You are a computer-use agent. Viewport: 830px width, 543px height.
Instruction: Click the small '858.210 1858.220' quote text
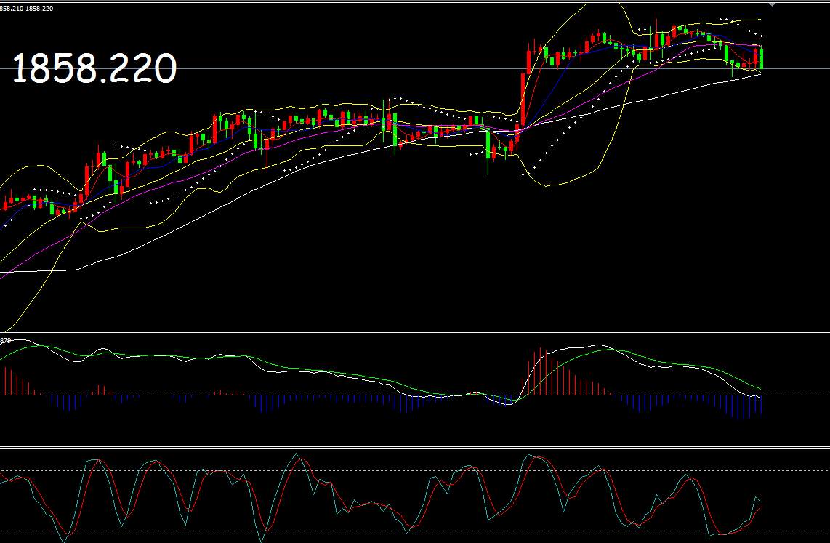(x=26, y=9)
